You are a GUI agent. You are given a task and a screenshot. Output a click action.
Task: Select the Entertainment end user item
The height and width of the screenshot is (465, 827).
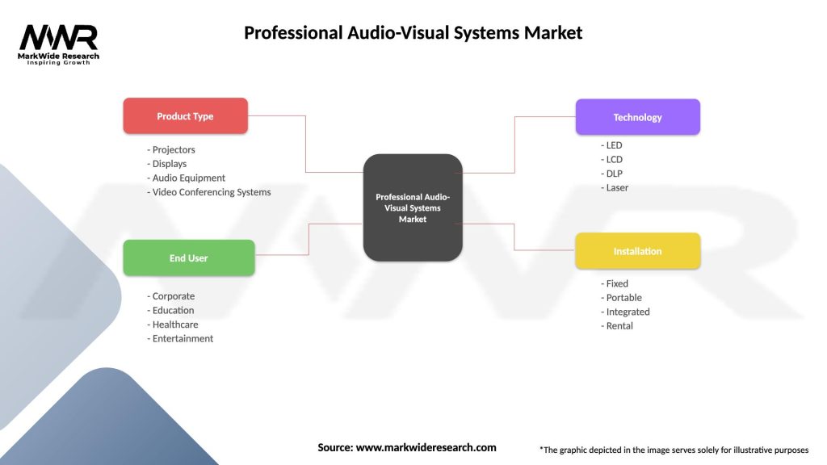[180, 338]
